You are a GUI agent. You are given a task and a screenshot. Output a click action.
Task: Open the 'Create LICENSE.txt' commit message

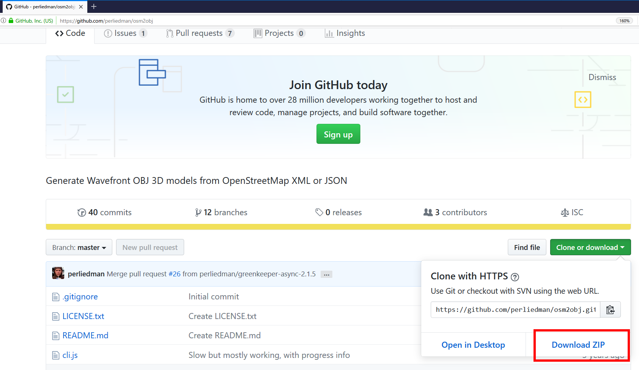click(x=222, y=316)
